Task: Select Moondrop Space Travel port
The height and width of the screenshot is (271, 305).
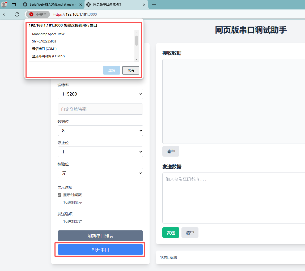Action: pyautogui.click(x=82, y=34)
